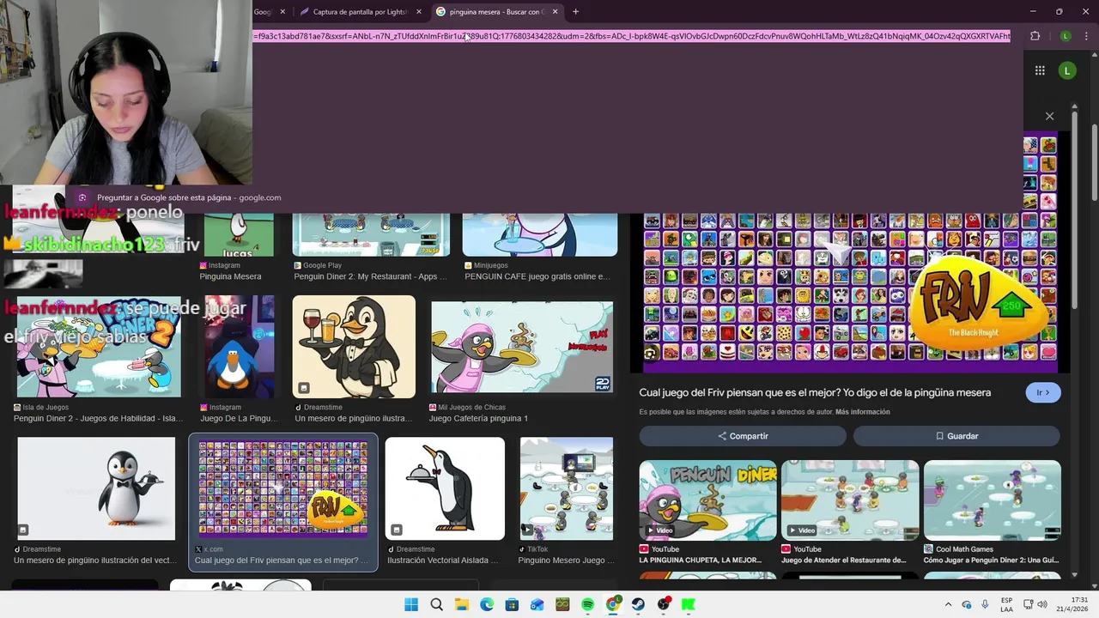The width and height of the screenshot is (1099, 618).
Task: Click the Mil Juegos de Chicas source label
Action: pos(471,407)
